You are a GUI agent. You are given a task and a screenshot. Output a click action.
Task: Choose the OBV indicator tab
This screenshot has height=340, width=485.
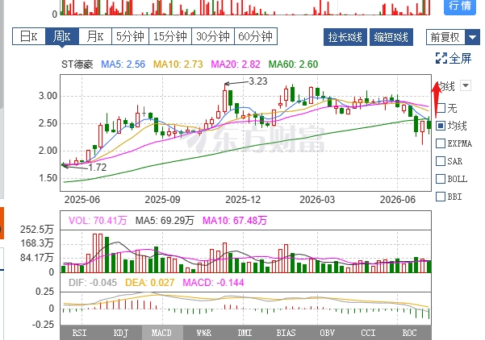(x=328, y=333)
